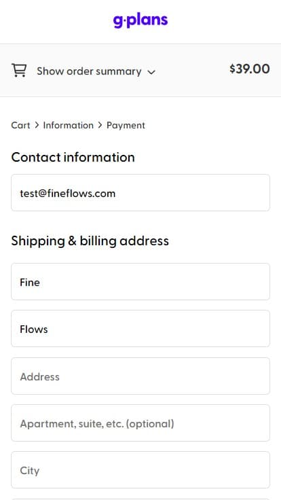Select the Address input field

(x=140, y=376)
